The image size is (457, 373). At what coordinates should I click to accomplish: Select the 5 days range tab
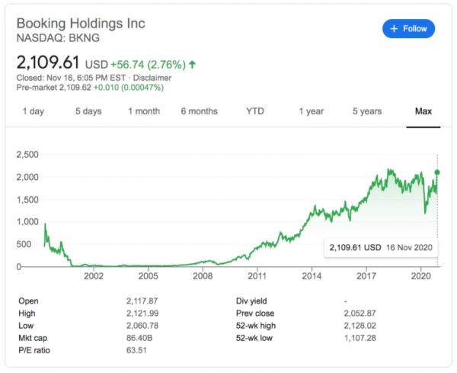point(88,111)
